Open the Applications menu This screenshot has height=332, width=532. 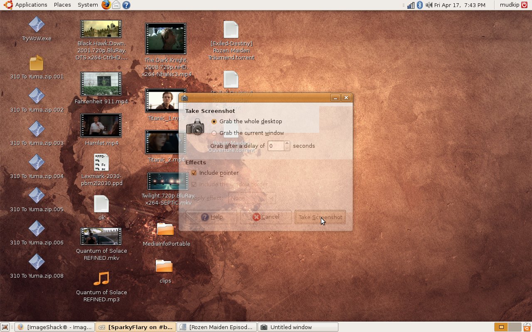(x=27, y=5)
